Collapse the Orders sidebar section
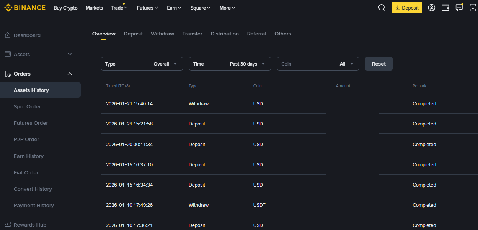 pyautogui.click(x=70, y=73)
